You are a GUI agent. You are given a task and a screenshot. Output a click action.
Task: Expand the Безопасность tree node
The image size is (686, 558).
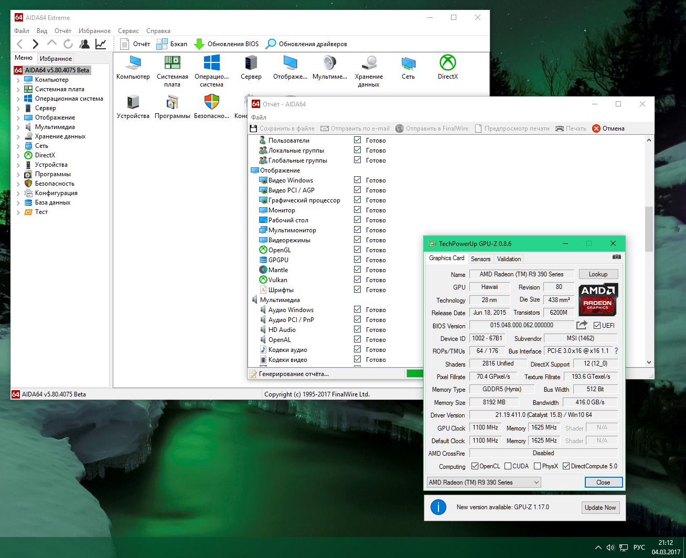click(18, 184)
